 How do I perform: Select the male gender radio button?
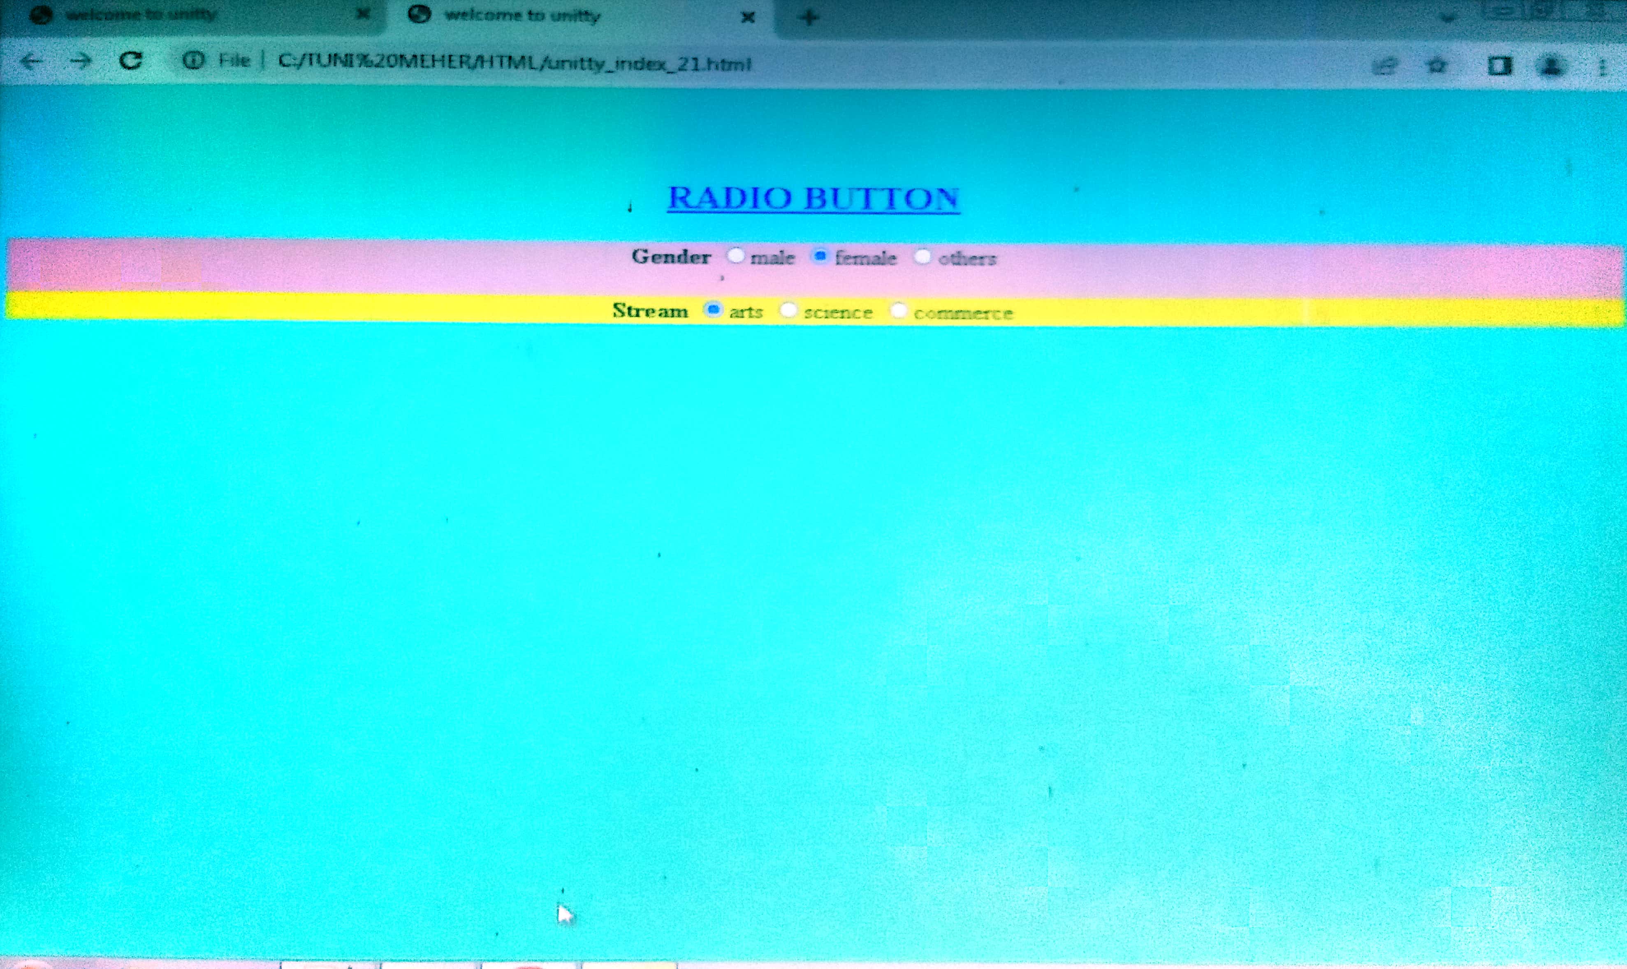coord(736,255)
